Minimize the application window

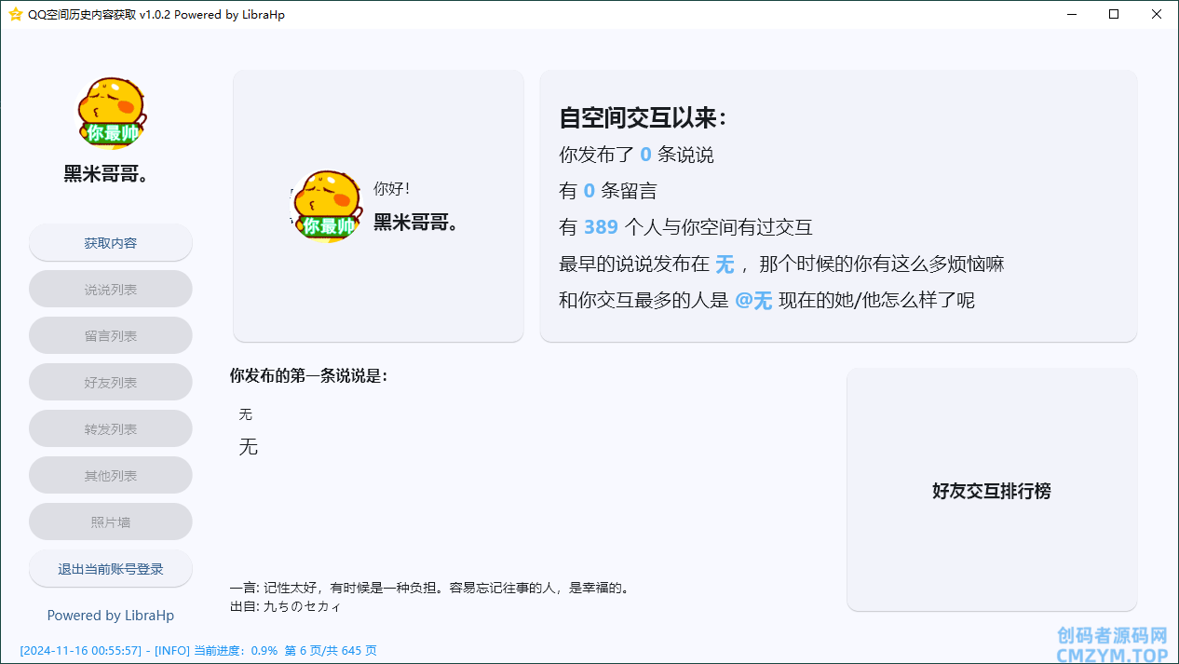(1071, 14)
